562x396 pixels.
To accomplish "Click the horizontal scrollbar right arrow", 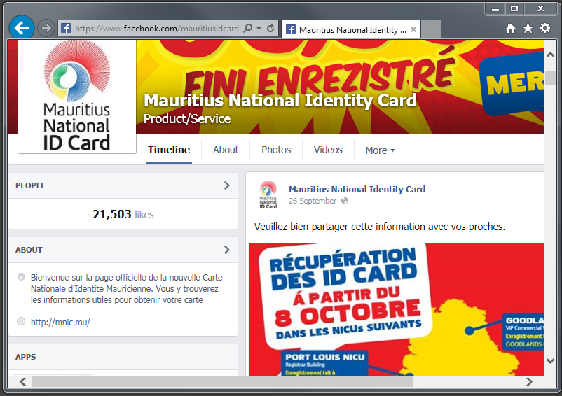I will point(529,382).
